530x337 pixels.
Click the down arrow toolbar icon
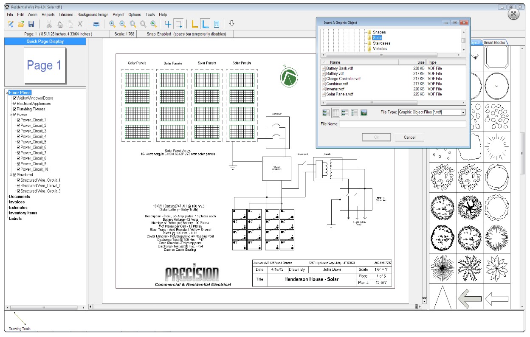(231, 23)
